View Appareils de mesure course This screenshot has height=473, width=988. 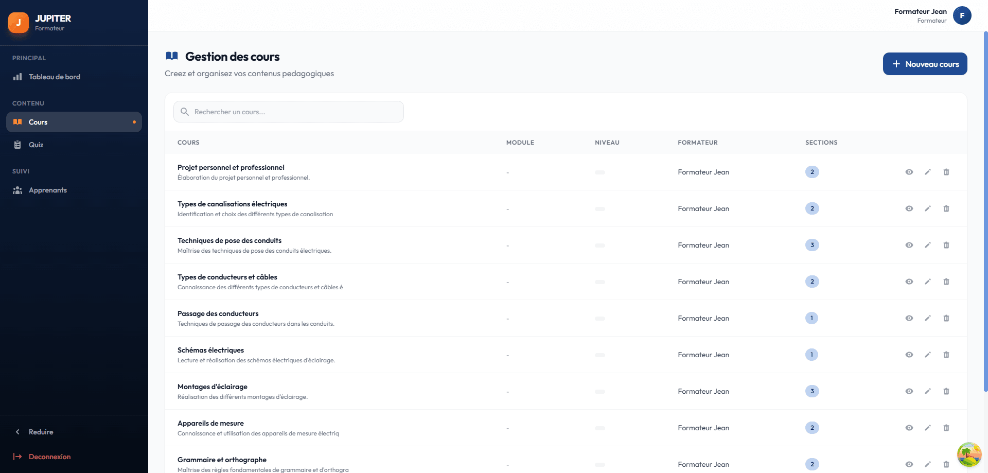909,428
